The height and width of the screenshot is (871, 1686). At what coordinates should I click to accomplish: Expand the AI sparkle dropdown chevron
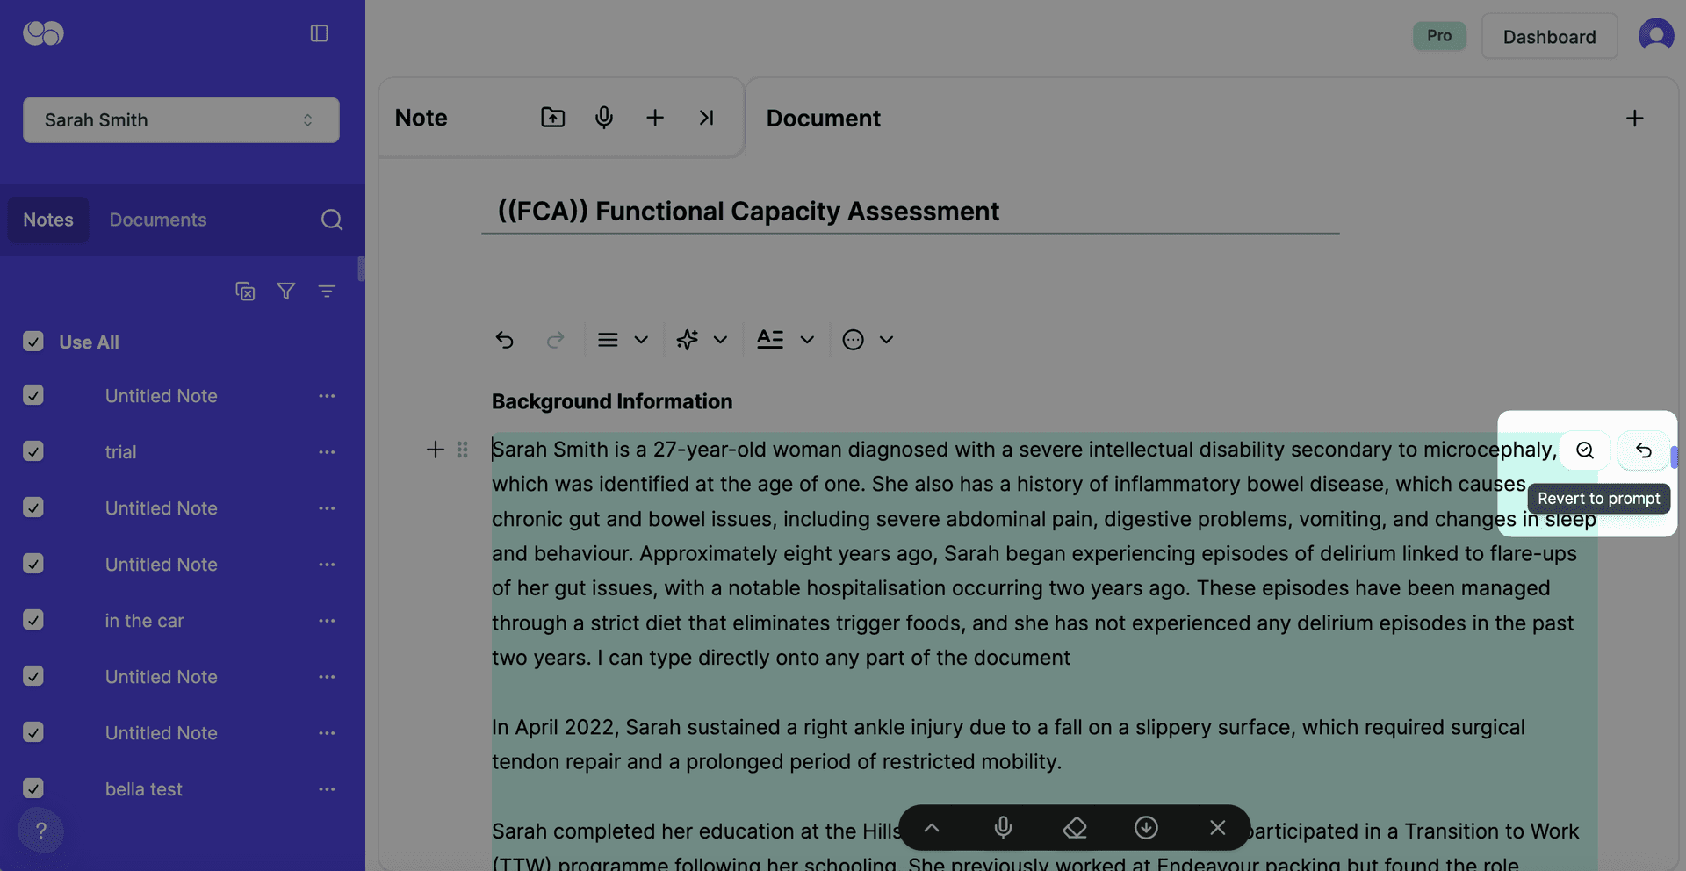(720, 340)
